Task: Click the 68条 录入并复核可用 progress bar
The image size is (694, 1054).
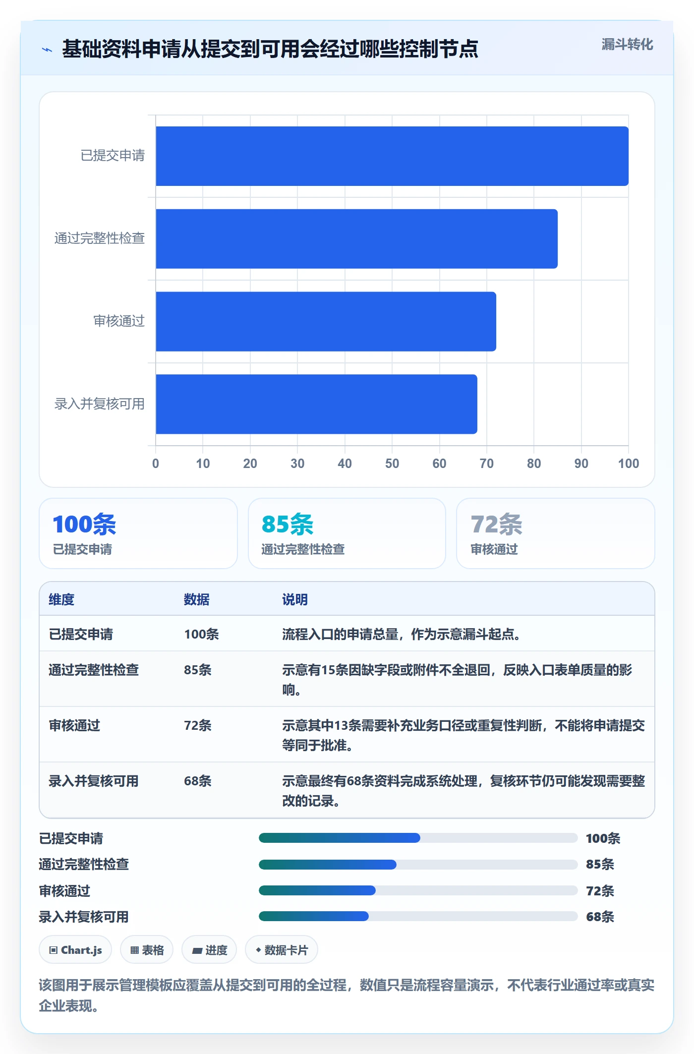Action: (418, 916)
